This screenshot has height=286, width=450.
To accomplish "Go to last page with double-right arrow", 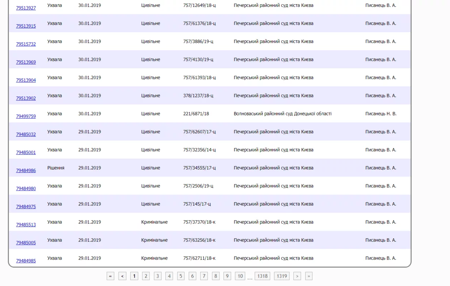I will [309, 276].
